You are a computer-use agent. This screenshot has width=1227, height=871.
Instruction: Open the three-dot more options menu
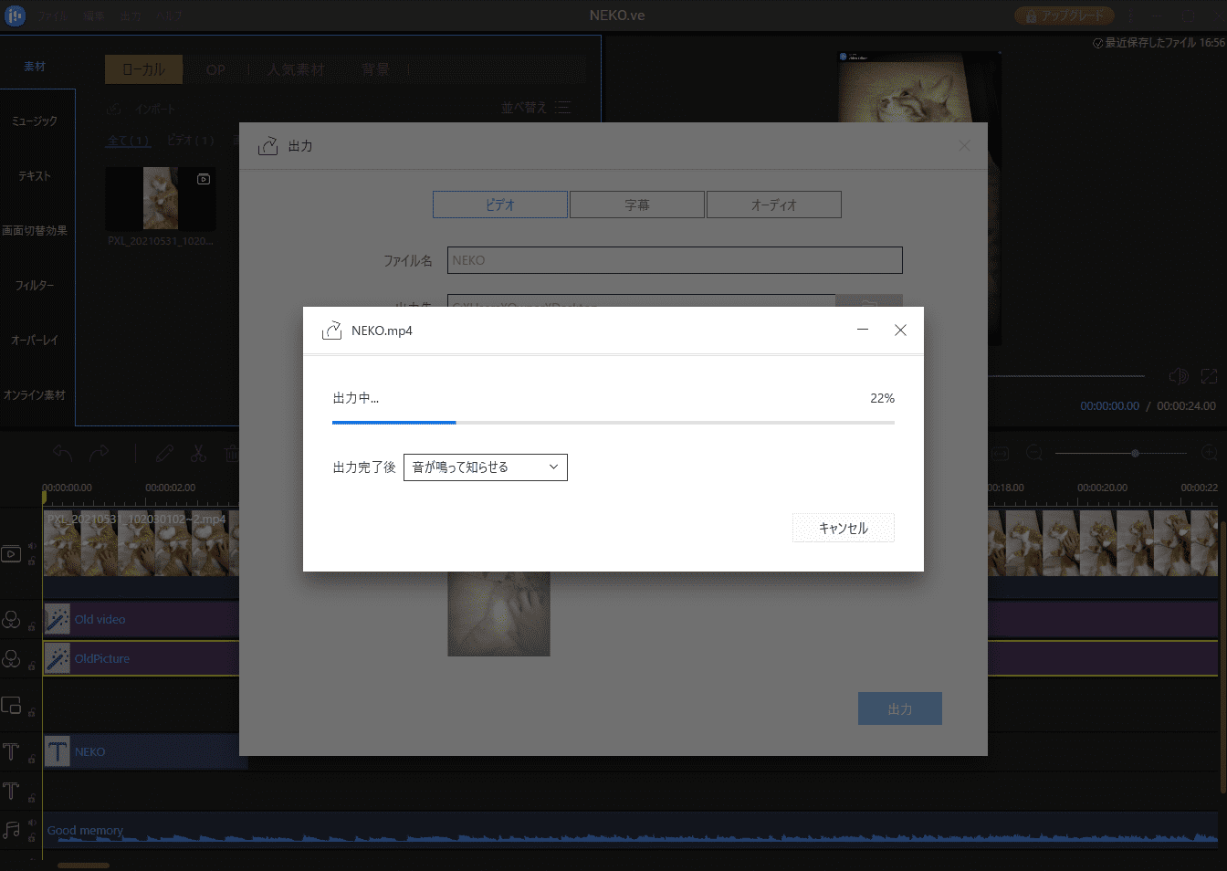pyautogui.click(x=1130, y=16)
